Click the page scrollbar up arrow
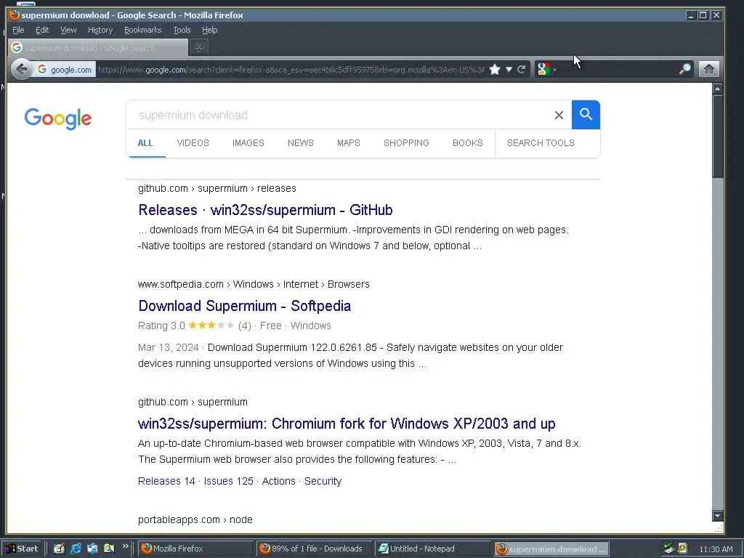Viewport: 744px width, 558px height. click(x=717, y=89)
